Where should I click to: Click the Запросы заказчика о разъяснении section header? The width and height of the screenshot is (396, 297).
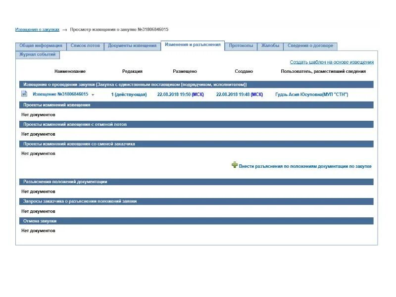(x=196, y=201)
